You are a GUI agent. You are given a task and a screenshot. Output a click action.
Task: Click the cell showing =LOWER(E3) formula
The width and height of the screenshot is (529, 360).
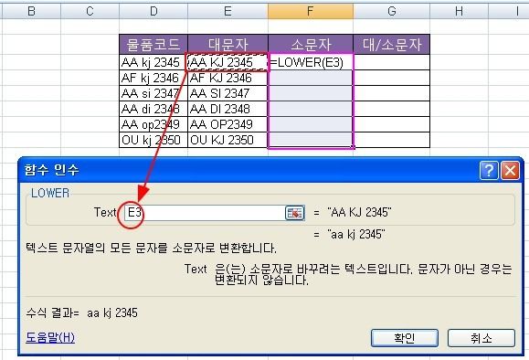[311, 62]
